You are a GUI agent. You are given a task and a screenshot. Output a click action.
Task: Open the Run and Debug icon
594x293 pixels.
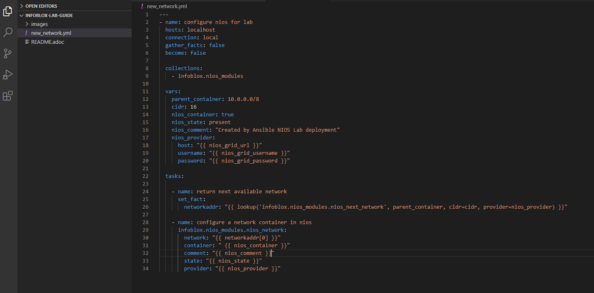pyautogui.click(x=8, y=75)
